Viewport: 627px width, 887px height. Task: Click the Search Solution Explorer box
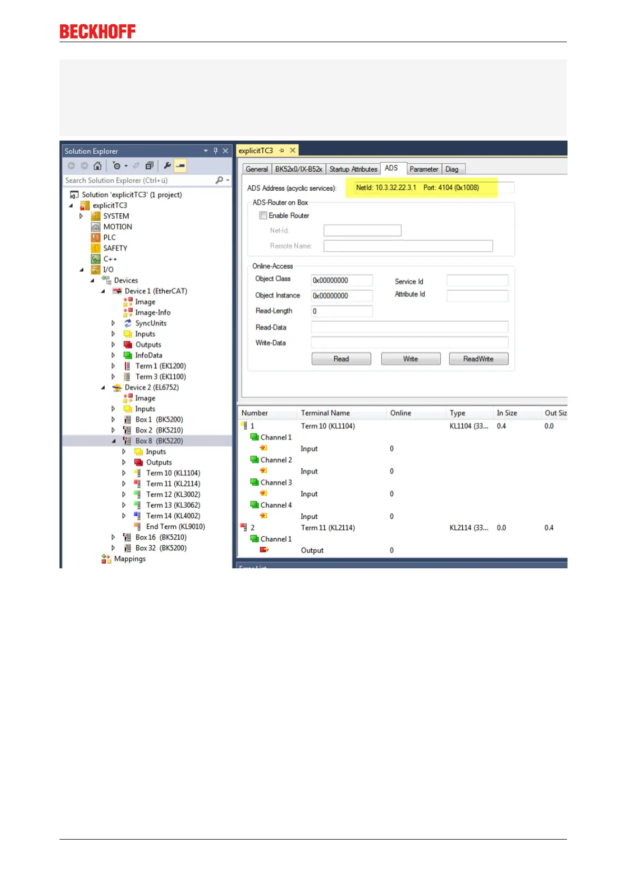pyautogui.click(x=138, y=180)
